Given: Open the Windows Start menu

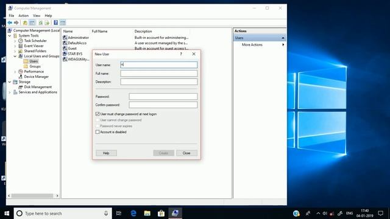Looking at the screenshot, I should coord(7,214).
